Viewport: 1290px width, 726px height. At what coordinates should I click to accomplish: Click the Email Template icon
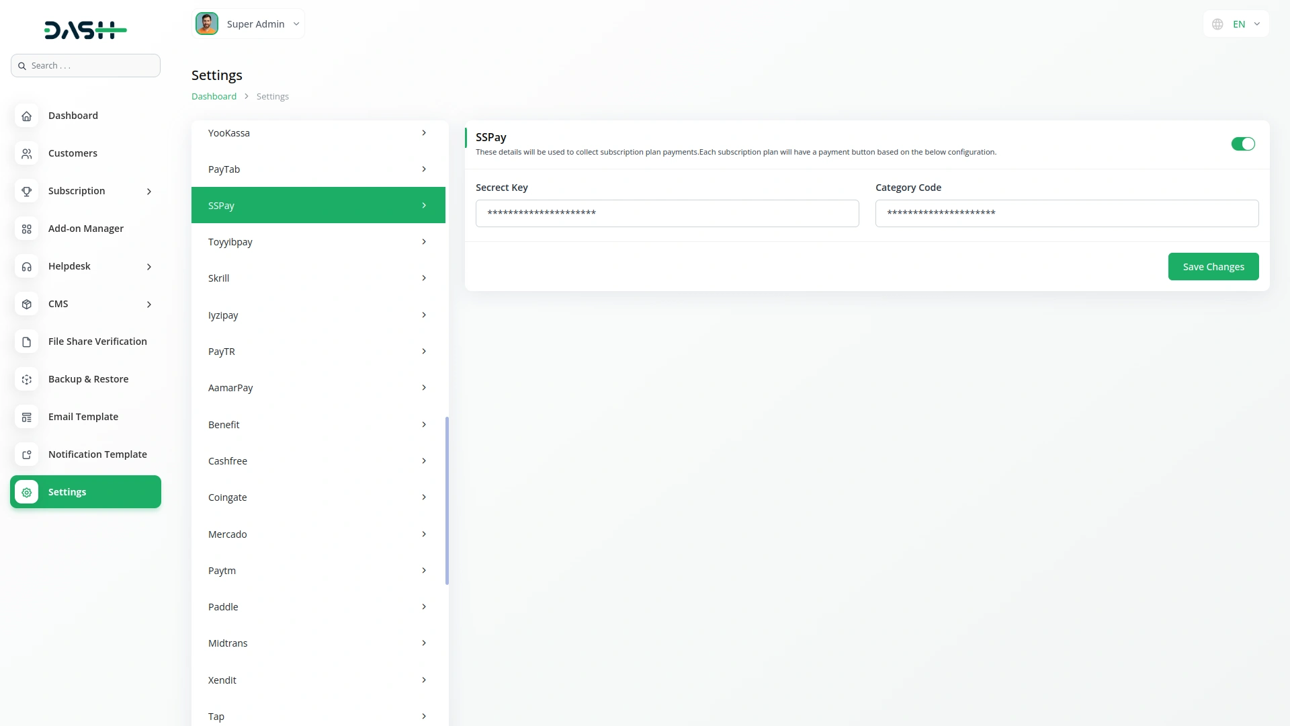[26, 417]
